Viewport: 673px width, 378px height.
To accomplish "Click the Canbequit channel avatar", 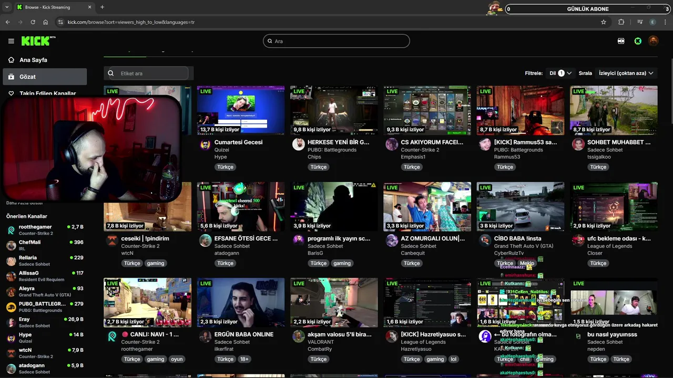I will point(392,241).
